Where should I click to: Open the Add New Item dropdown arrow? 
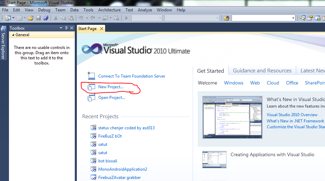(25, 18)
